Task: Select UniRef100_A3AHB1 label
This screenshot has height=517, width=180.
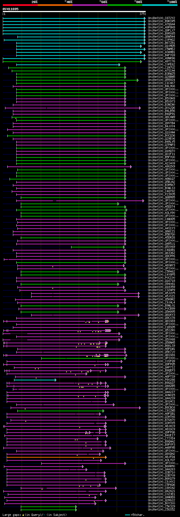Action: pyautogui.click(x=161, y=52)
